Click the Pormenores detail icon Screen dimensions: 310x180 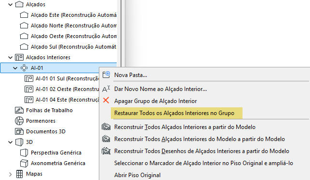pyautogui.click(x=19, y=121)
